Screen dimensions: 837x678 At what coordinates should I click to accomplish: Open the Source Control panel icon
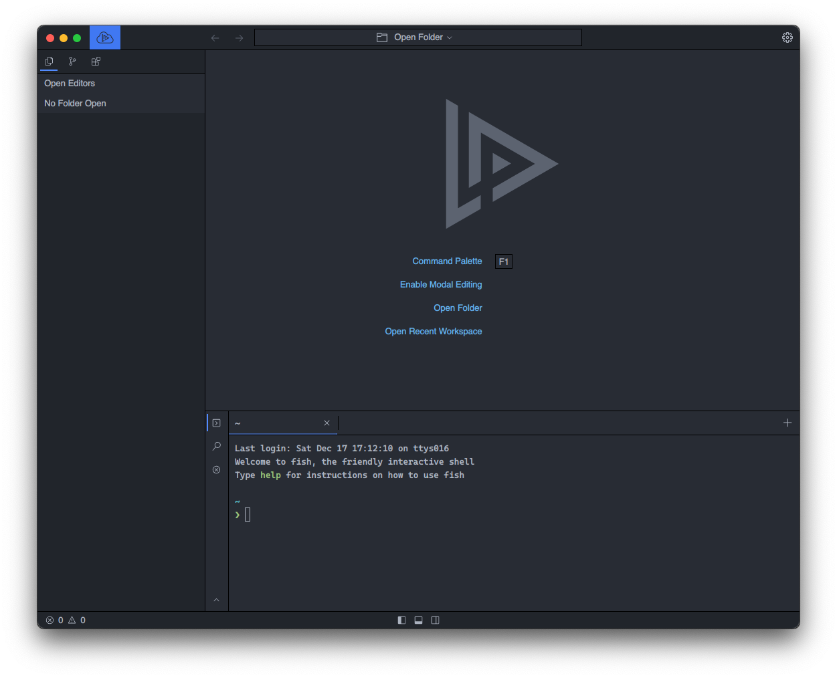click(x=72, y=62)
